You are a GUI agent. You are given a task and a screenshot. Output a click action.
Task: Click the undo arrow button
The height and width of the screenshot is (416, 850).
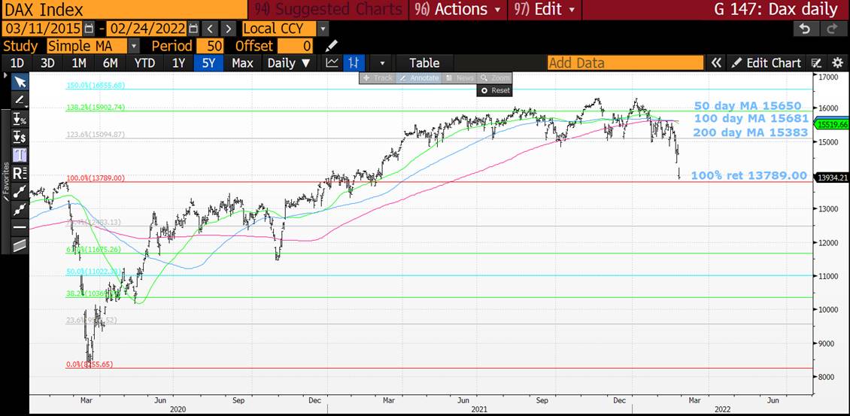(806, 28)
